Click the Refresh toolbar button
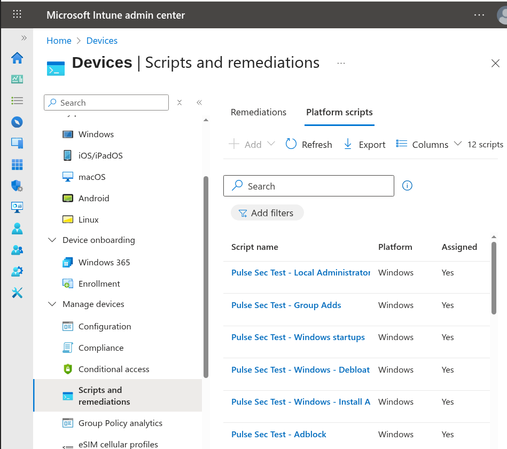507x449 pixels. [309, 145]
